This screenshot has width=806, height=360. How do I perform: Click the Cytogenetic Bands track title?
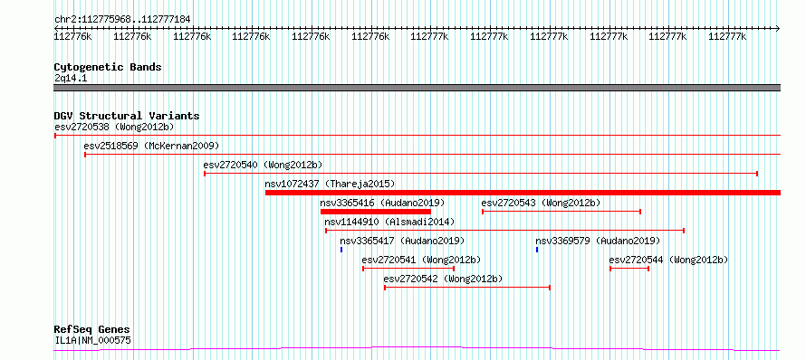pyautogui.click(x=108, y=67)
